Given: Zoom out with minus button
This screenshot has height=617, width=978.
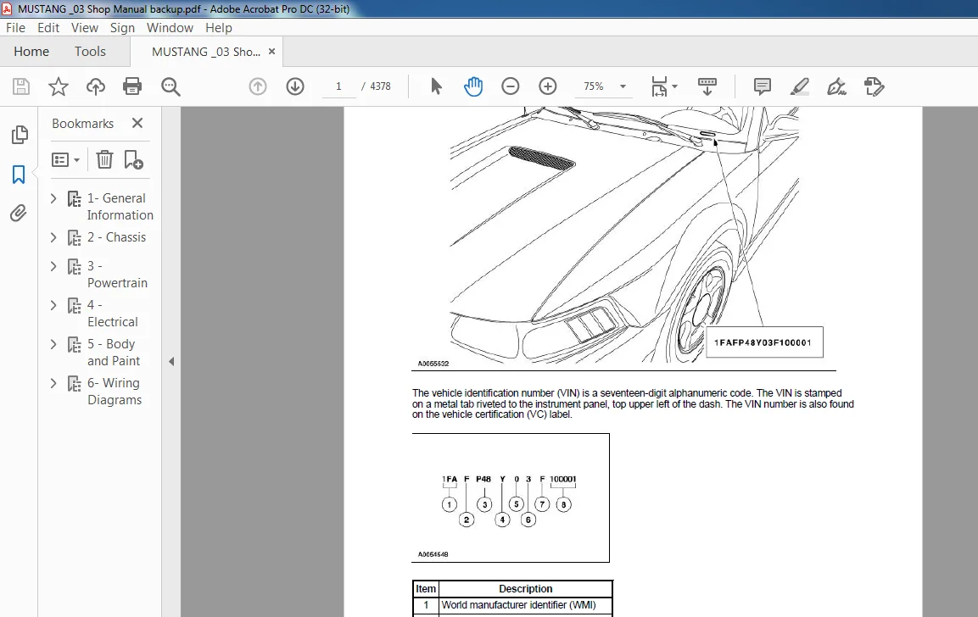Looking at the screenshot, I should 511,86.
